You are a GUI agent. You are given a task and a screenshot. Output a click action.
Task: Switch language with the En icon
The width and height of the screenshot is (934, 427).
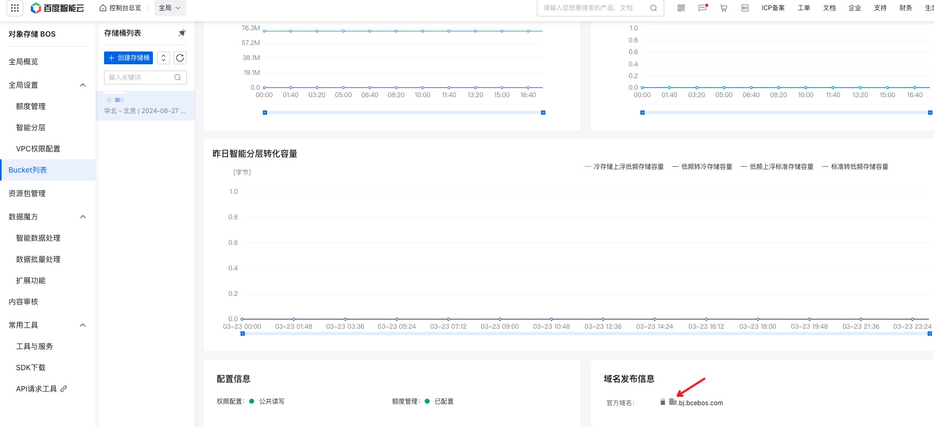745,8
